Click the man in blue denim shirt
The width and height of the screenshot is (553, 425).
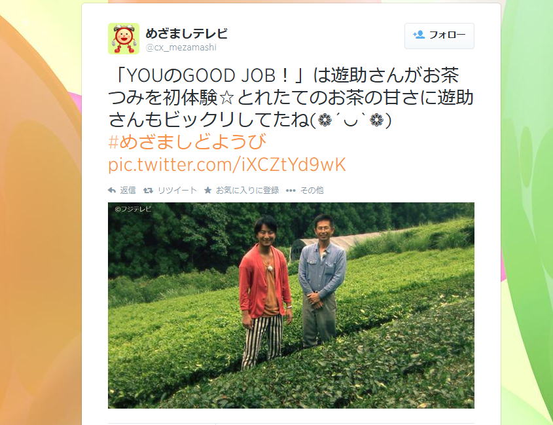pos(321,281)
